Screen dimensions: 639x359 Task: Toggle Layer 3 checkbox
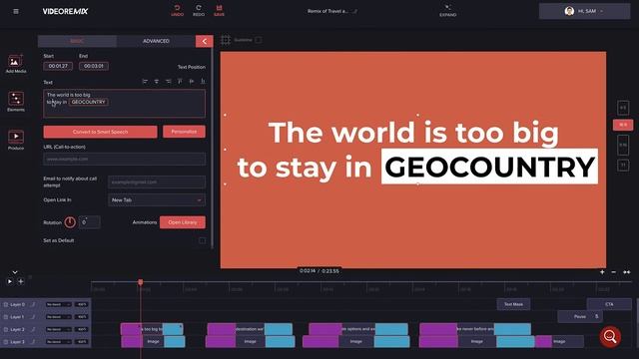click(x=6, y=342)
